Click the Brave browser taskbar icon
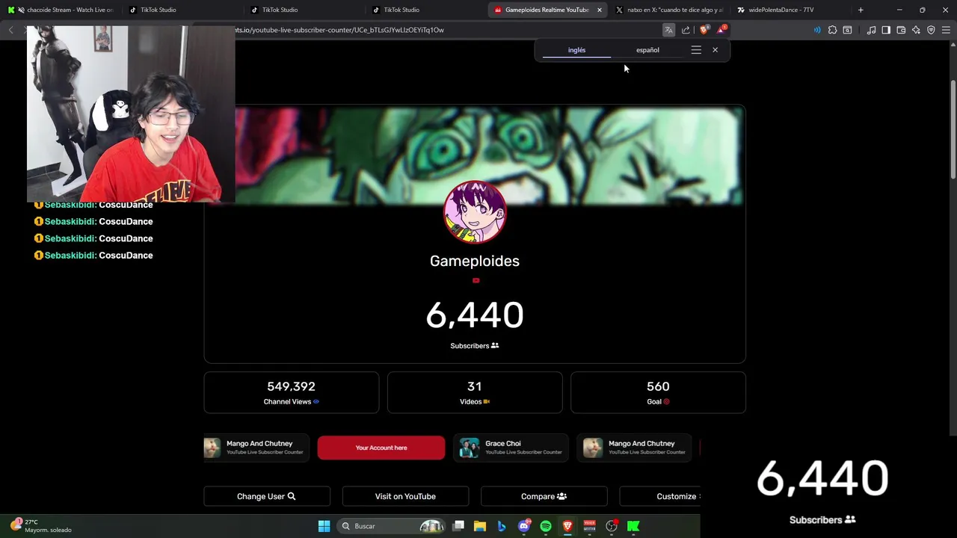This screenshot has height=538, width=957. (x=567, y=526)
